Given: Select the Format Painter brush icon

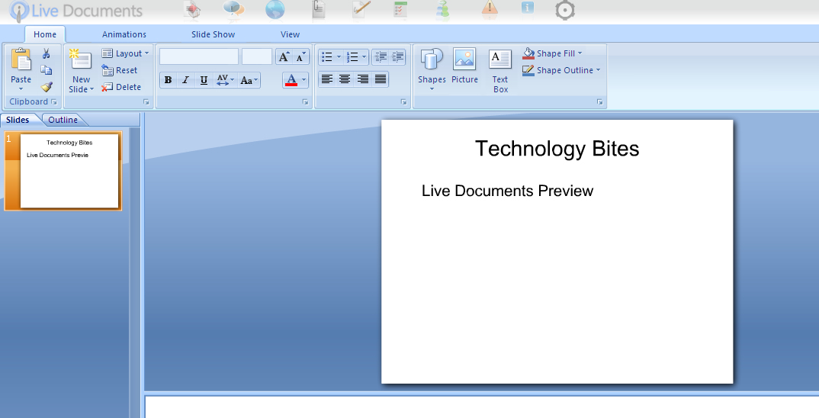Looking at the screenshot, I should click(x=47, y=87).
